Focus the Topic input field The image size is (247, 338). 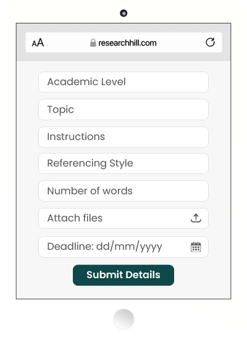(124, 110)
